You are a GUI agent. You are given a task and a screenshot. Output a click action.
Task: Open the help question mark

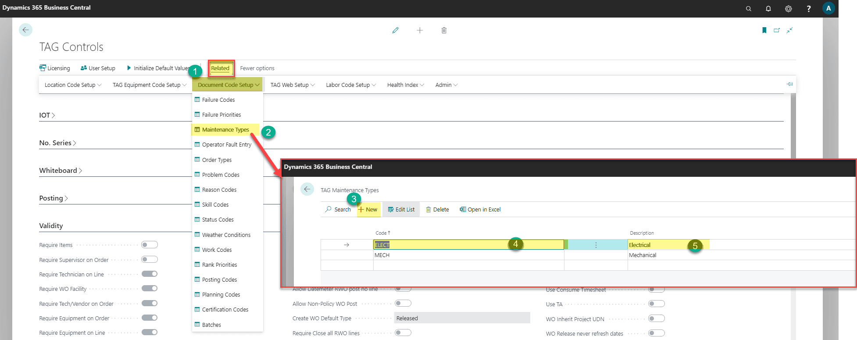(809, 9)
